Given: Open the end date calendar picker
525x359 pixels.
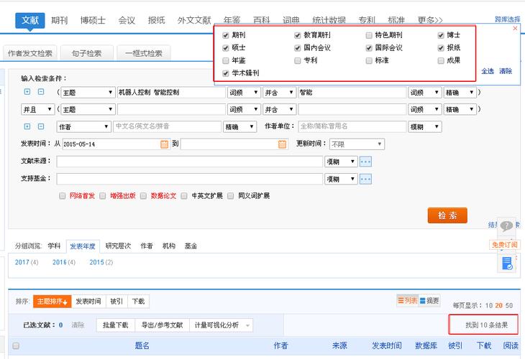Looking at the screenshot, I should pos(282,144).
